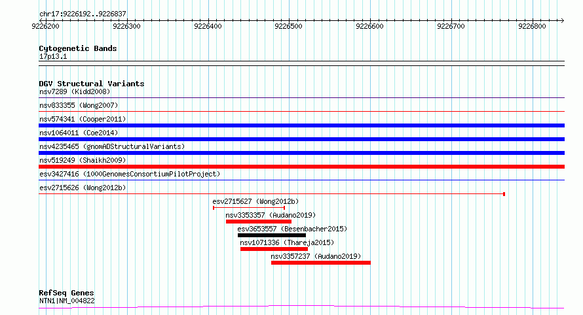Image resolution: width=583 pixels, height=315 pixels.
Task: Click the blue bar under nsv574341
Action: 301,125
